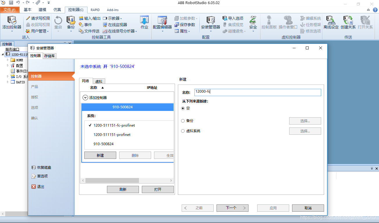Click Create Relation (创建关系) icon
The width and height of the screenshot is (379, 223).
pyautogui.click(x=348, y=23)
